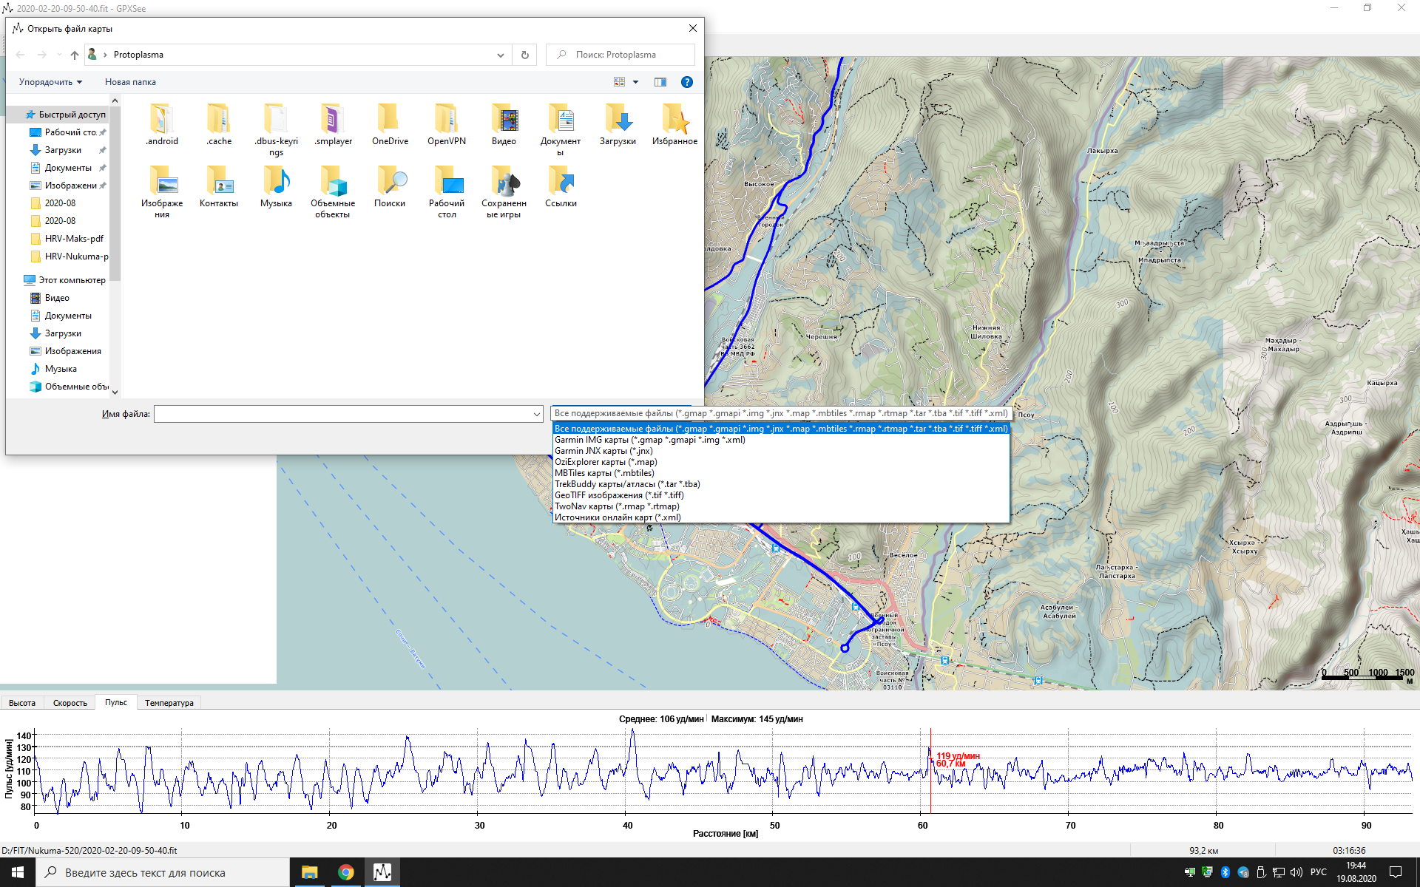
Task: Click the file name input field
Action: 343,414
